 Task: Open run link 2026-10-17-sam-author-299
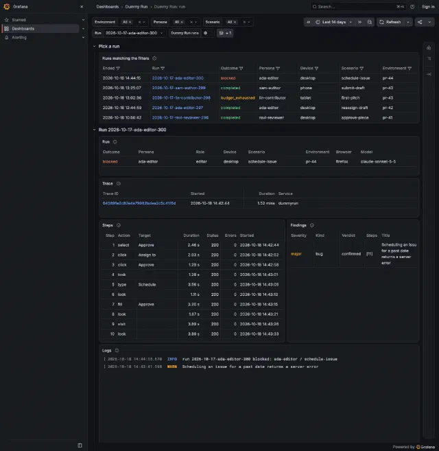pos(178,88)
